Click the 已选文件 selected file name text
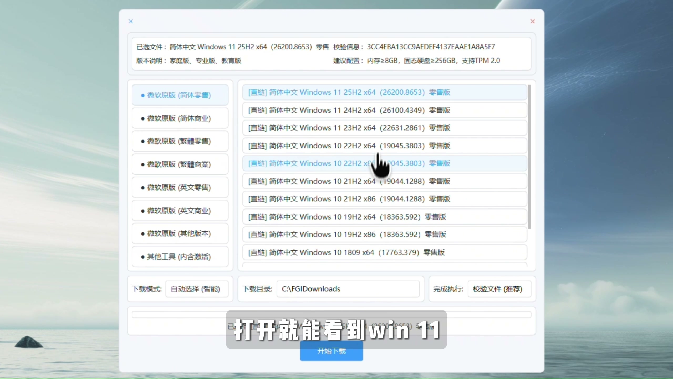This screenshot has width=673, height=379. click(x=249, y=47)
